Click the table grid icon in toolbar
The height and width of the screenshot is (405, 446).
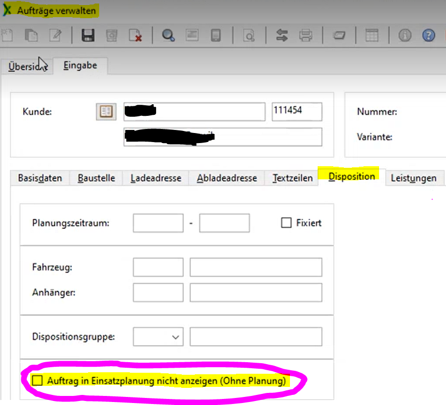(372, 35)
